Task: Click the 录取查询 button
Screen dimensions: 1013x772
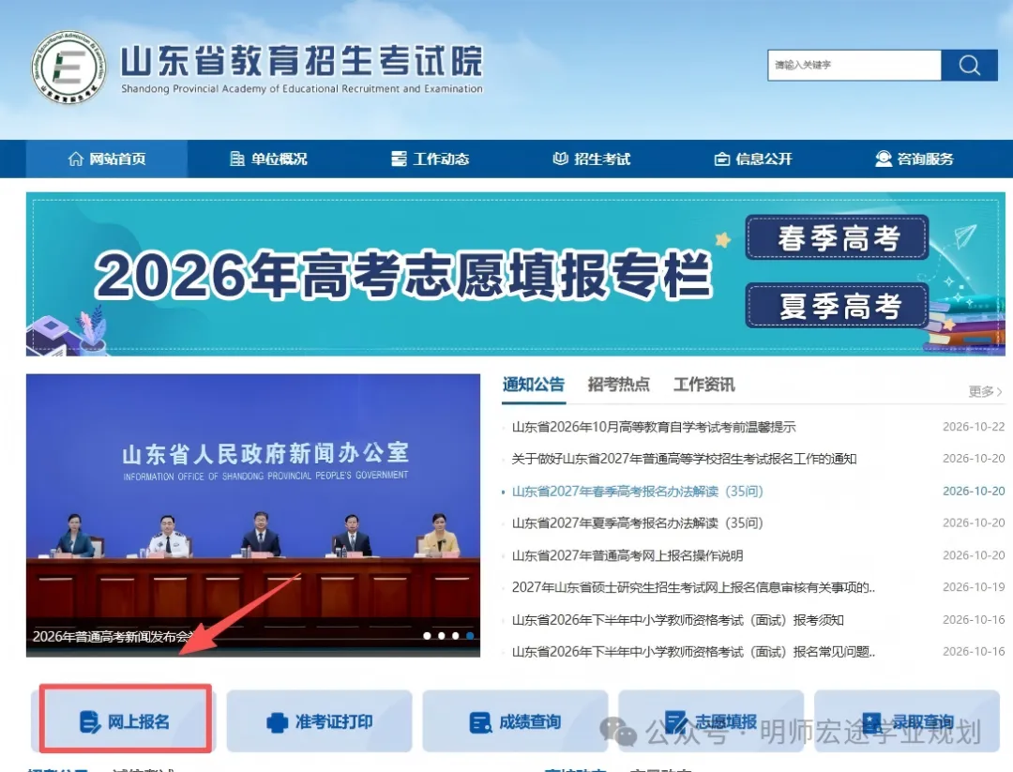Action: point(907,721)
